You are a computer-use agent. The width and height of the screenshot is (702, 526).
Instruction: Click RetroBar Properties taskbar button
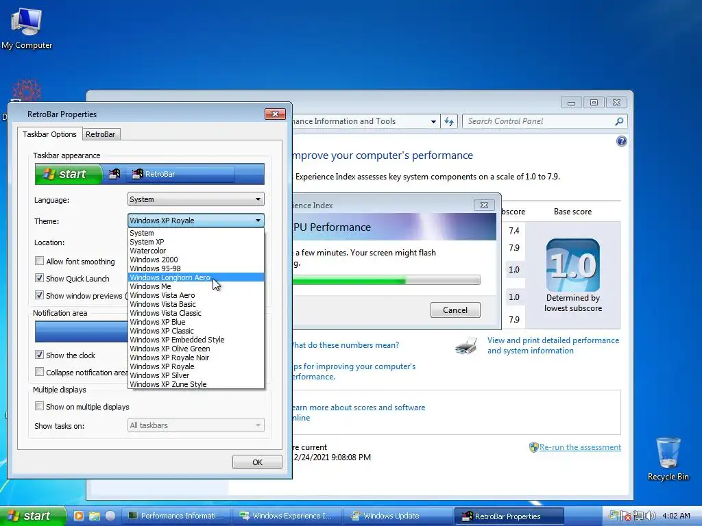[x=509, y=516]
